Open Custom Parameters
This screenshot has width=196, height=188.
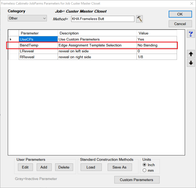137,180
